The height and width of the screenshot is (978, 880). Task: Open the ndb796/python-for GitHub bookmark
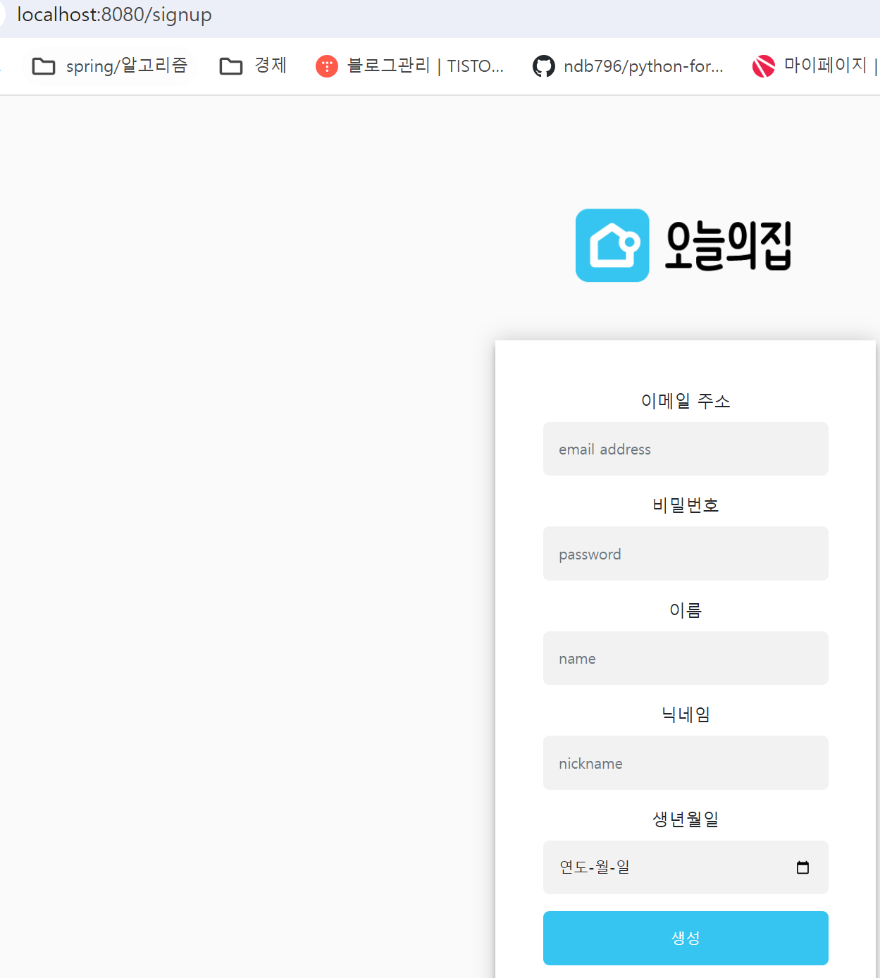[x=628, y=66]
